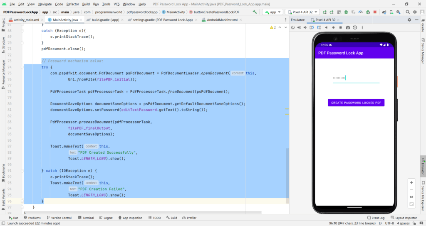426x226 pixels.
Task: Open the Profiler tool window
Action: coord(189,218)
